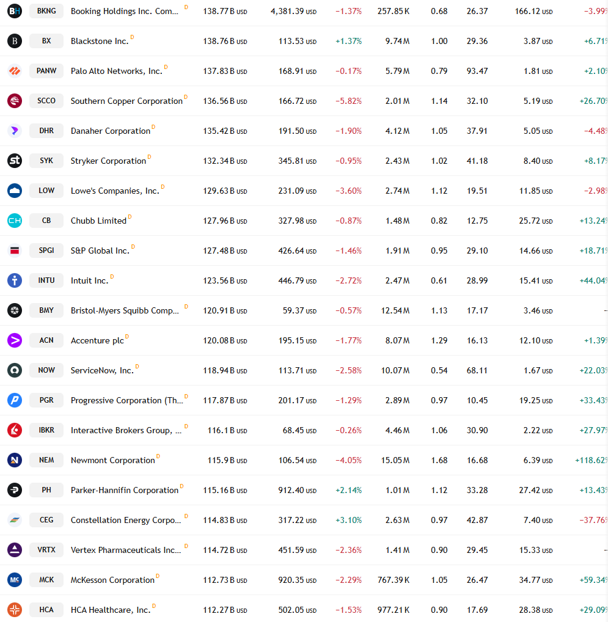The height and width of the screenshot is (622, 608).
Task: Open the BMY ticker badge
Action: click(46, 310)
